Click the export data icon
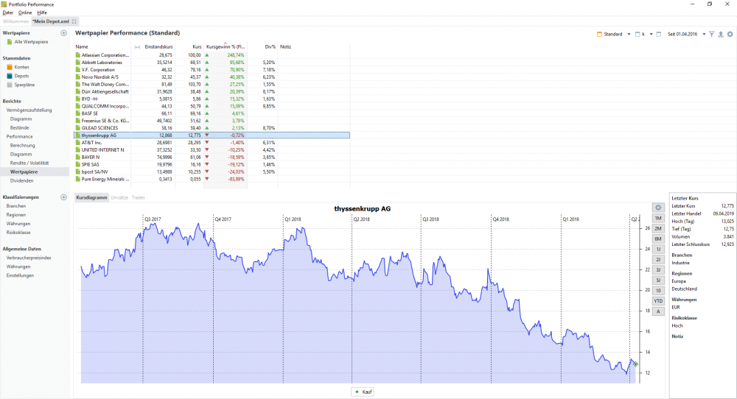 (721, 35)
